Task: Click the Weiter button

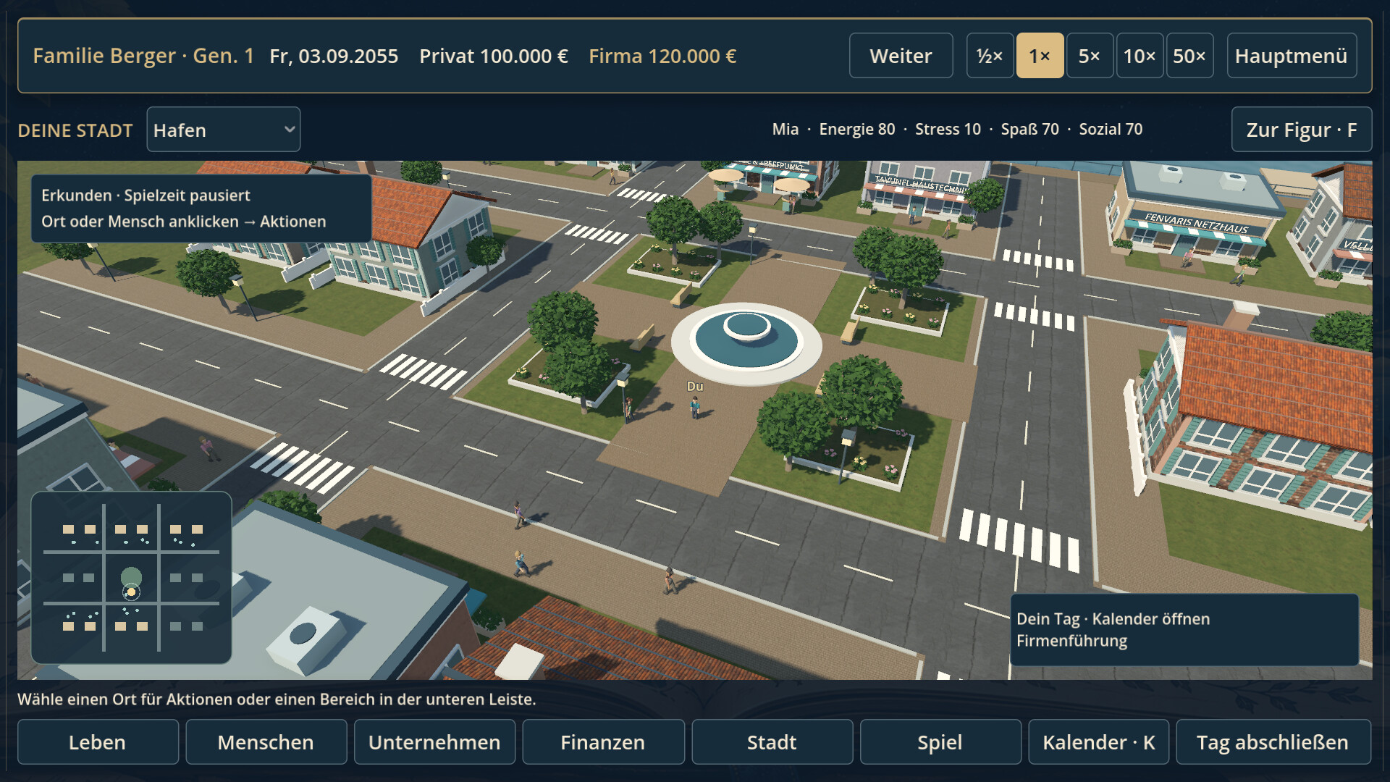Action: (901, 56)
